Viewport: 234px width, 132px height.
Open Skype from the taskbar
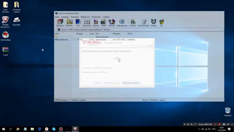54,129
